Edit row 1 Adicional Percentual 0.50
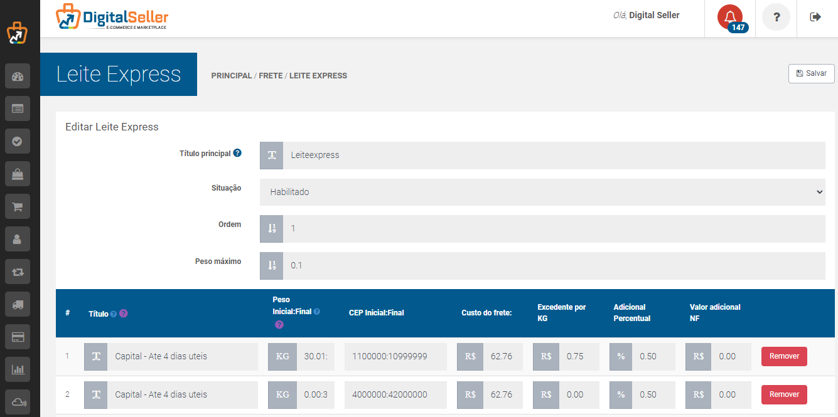Screen dimensions: 838x417 653,357
